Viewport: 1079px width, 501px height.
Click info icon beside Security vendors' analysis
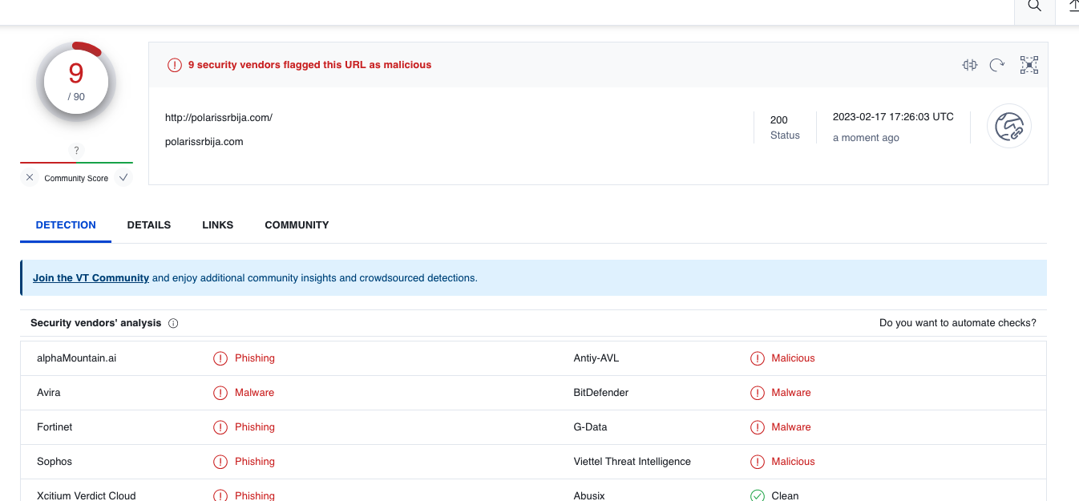173,323
